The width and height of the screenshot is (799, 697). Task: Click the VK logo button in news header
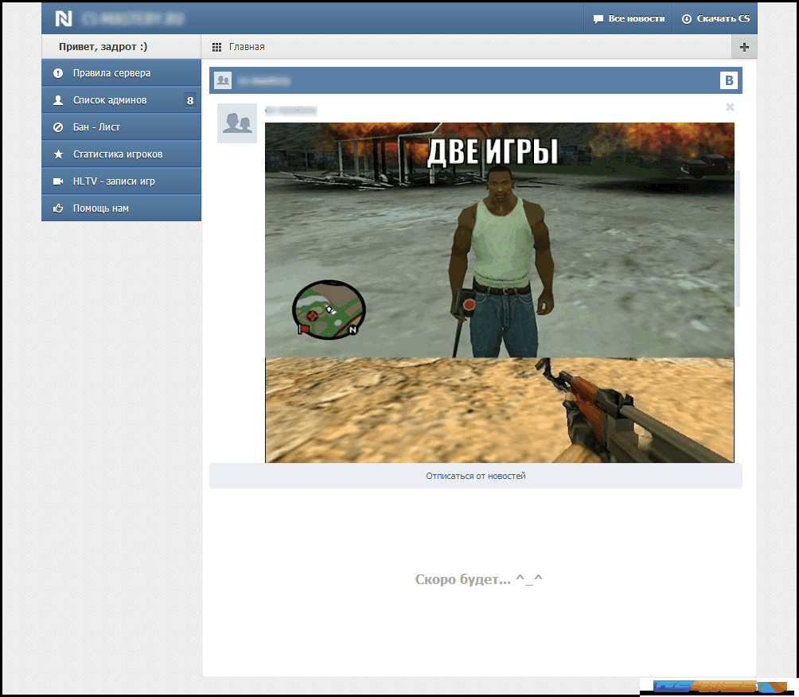point(729,80)
